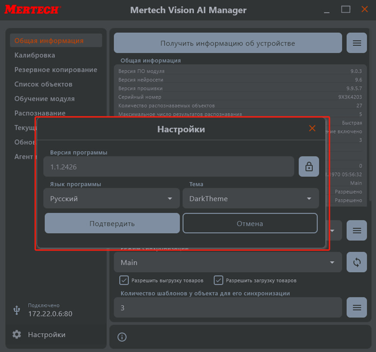
Task: Click the Версия программы text field
Action: coord(169,167)
